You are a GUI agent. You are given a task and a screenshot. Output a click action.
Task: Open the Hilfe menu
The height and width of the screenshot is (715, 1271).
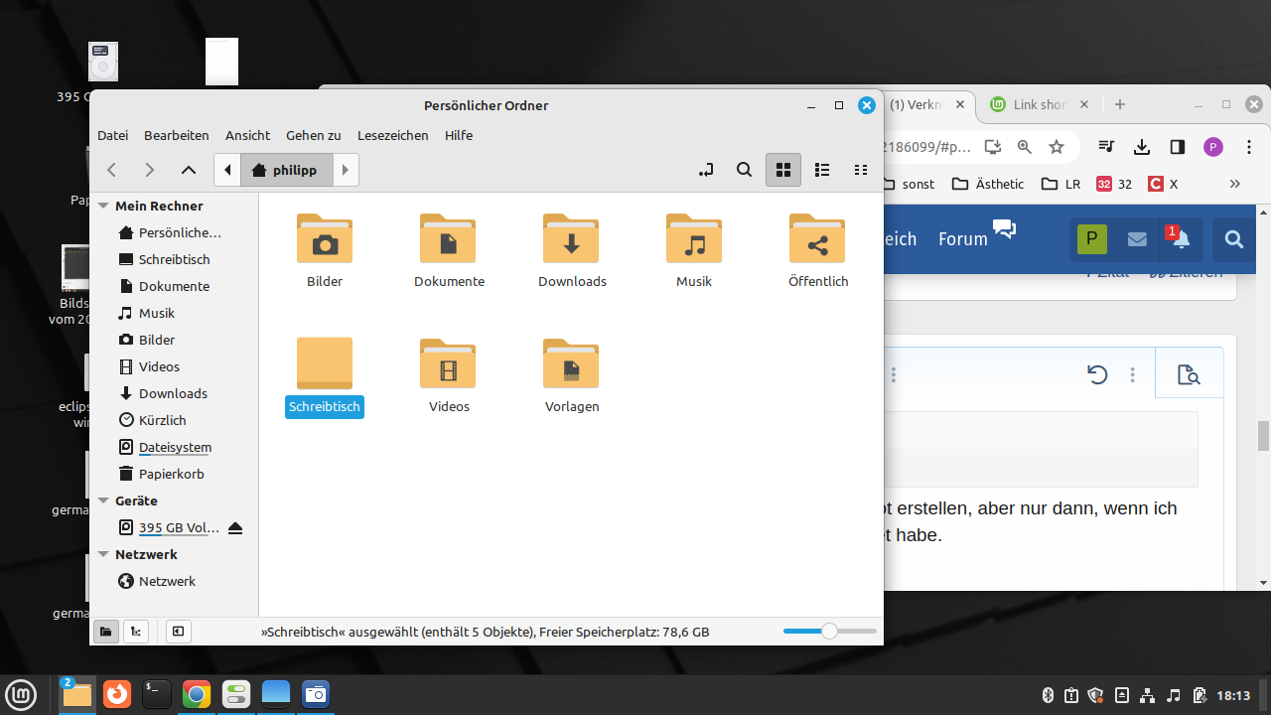click(x=459, y=135)
